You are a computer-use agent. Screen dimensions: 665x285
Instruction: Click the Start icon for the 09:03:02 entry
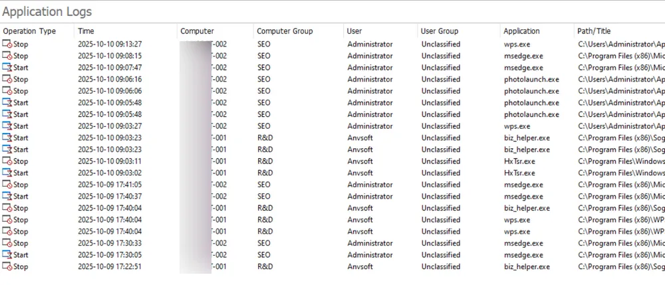7,173
